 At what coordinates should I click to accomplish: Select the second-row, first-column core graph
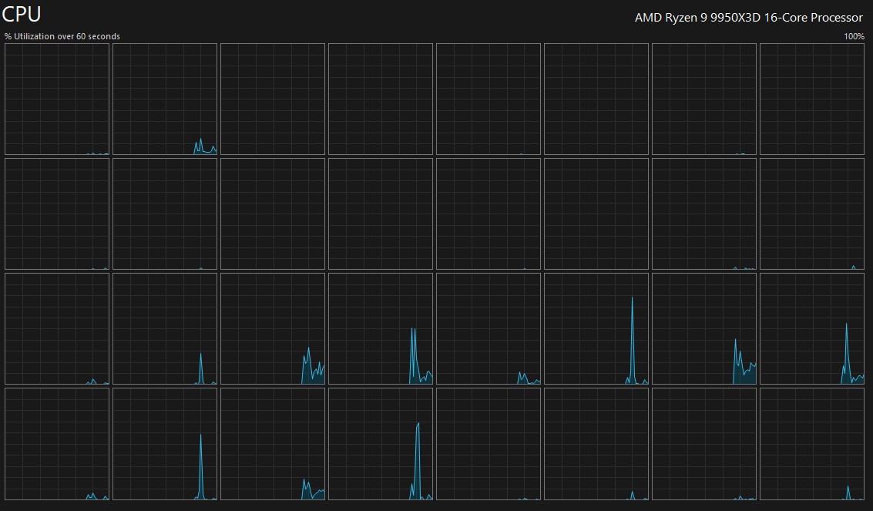57,213
